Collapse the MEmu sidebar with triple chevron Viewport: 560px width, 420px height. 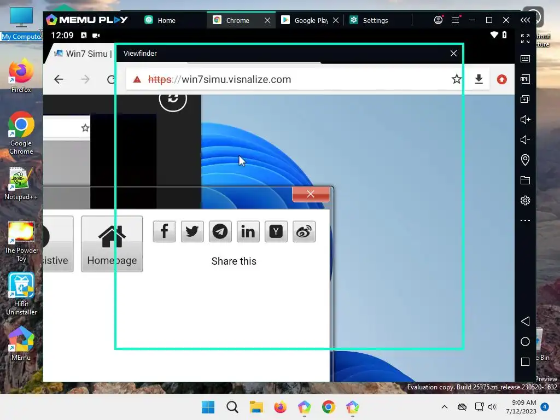[525, 20]
